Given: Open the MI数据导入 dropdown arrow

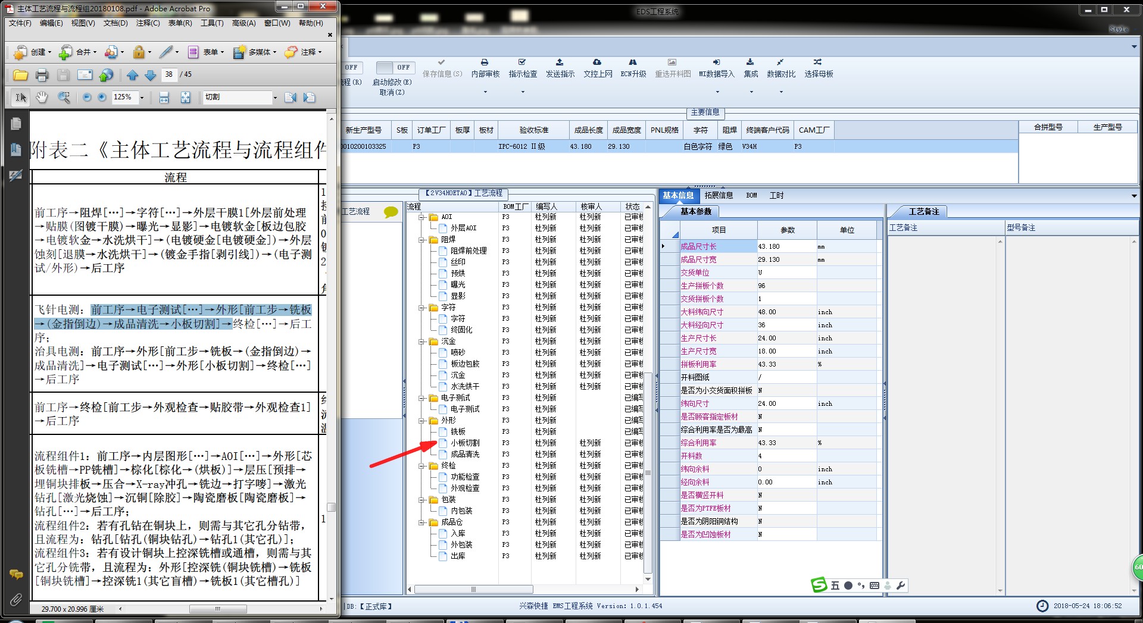Looking at the screenshot, I should [717, 92].
